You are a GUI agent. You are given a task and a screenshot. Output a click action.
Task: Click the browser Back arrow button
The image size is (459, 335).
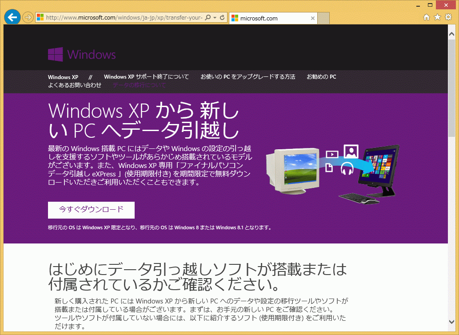click(12, 17)
